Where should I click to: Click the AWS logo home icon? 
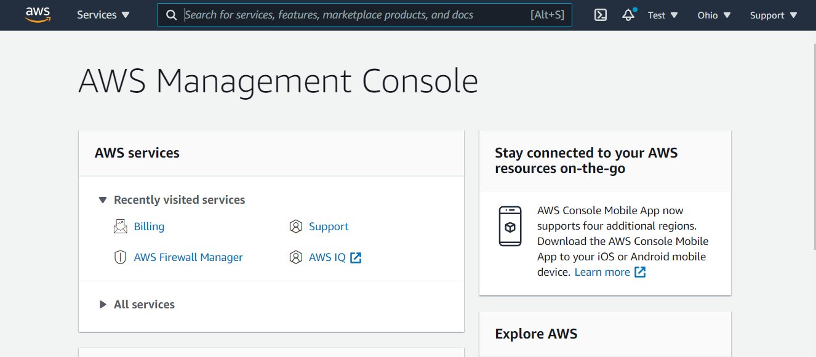(x=38, y=15)
